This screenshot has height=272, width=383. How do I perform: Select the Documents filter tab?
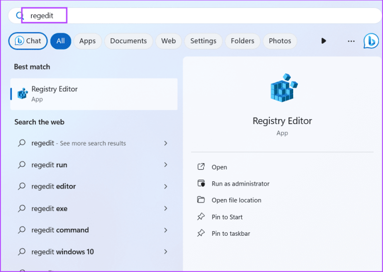[x=128, y=41]
